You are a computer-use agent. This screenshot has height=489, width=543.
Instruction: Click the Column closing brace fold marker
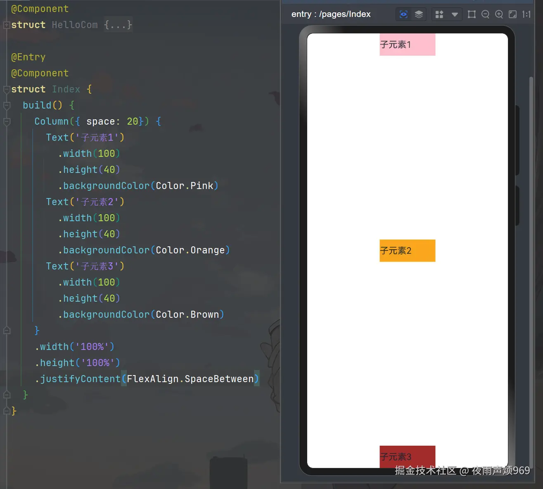(x=7, y=331)
